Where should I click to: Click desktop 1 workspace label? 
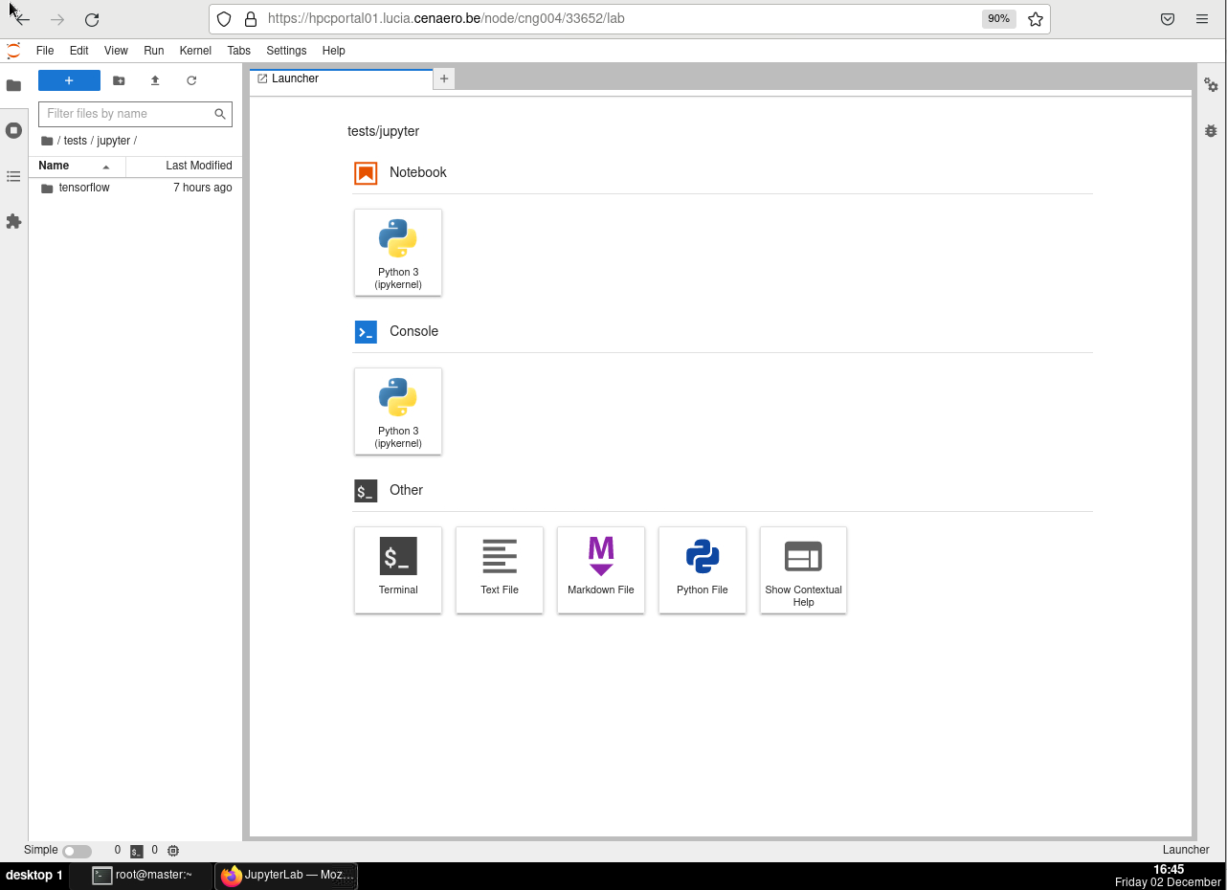click(x=34, y=875)
